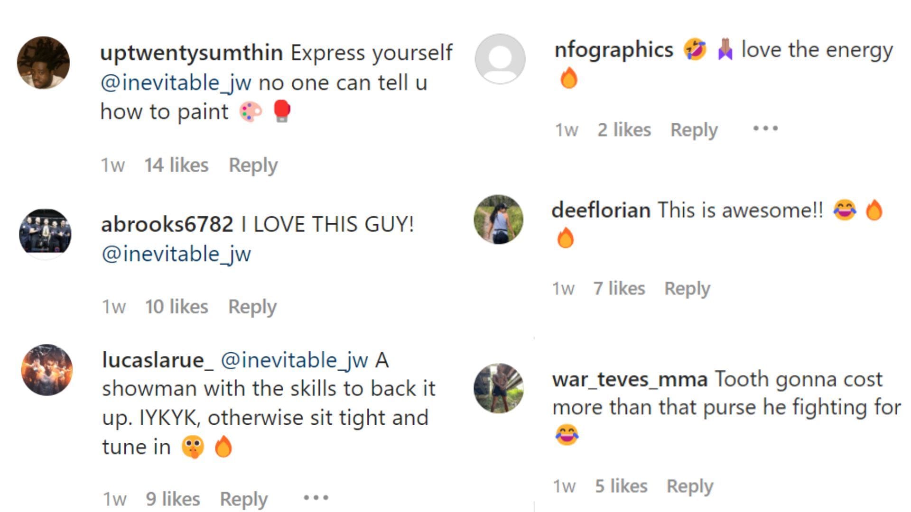
Task: Click the 1w timestamp on abrooks6782's comment
Action: (x=113, y=307)
